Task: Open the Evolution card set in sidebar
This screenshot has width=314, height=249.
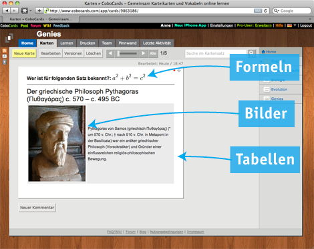Action: 279,89
